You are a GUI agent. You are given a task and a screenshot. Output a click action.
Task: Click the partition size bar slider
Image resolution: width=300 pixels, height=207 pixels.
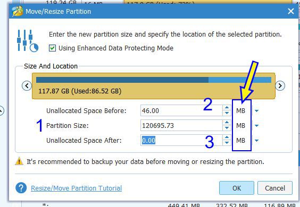coord(154,86)
